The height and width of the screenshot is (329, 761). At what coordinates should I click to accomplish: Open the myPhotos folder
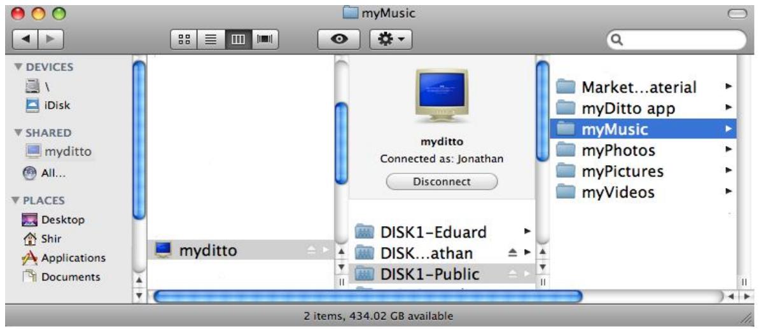pos(643,150)
